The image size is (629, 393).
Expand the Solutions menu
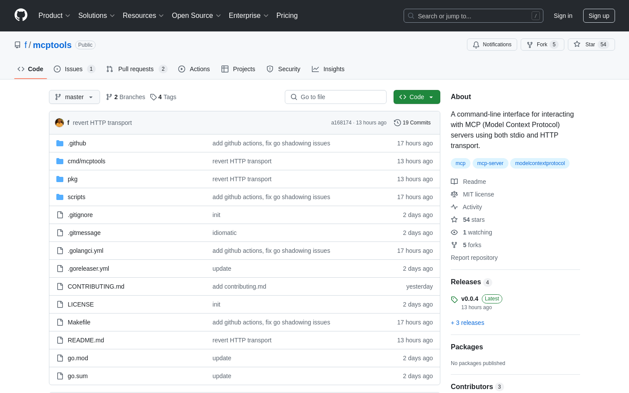point(96,15)
